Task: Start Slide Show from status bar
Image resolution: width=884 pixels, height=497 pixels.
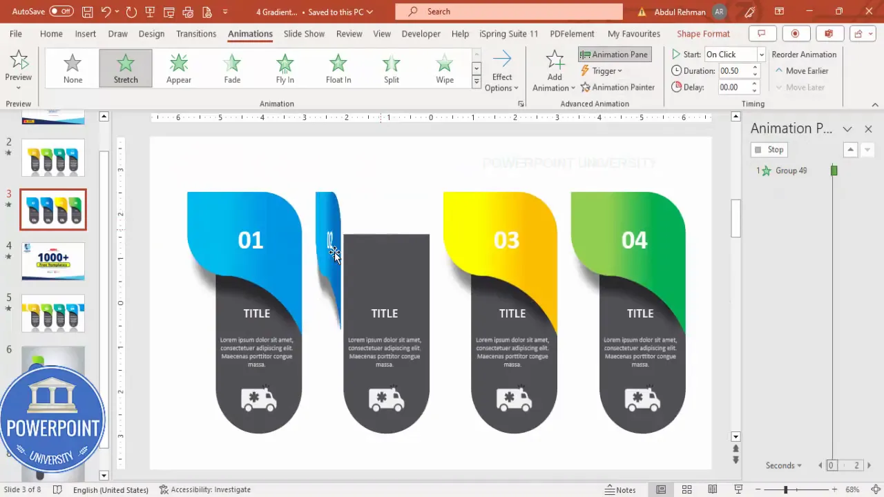Action: pyautogui.click(x=738, y=489)
